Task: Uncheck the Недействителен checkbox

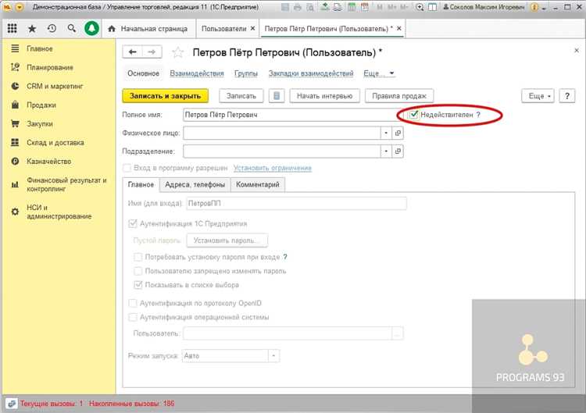Action: point(413,114)
